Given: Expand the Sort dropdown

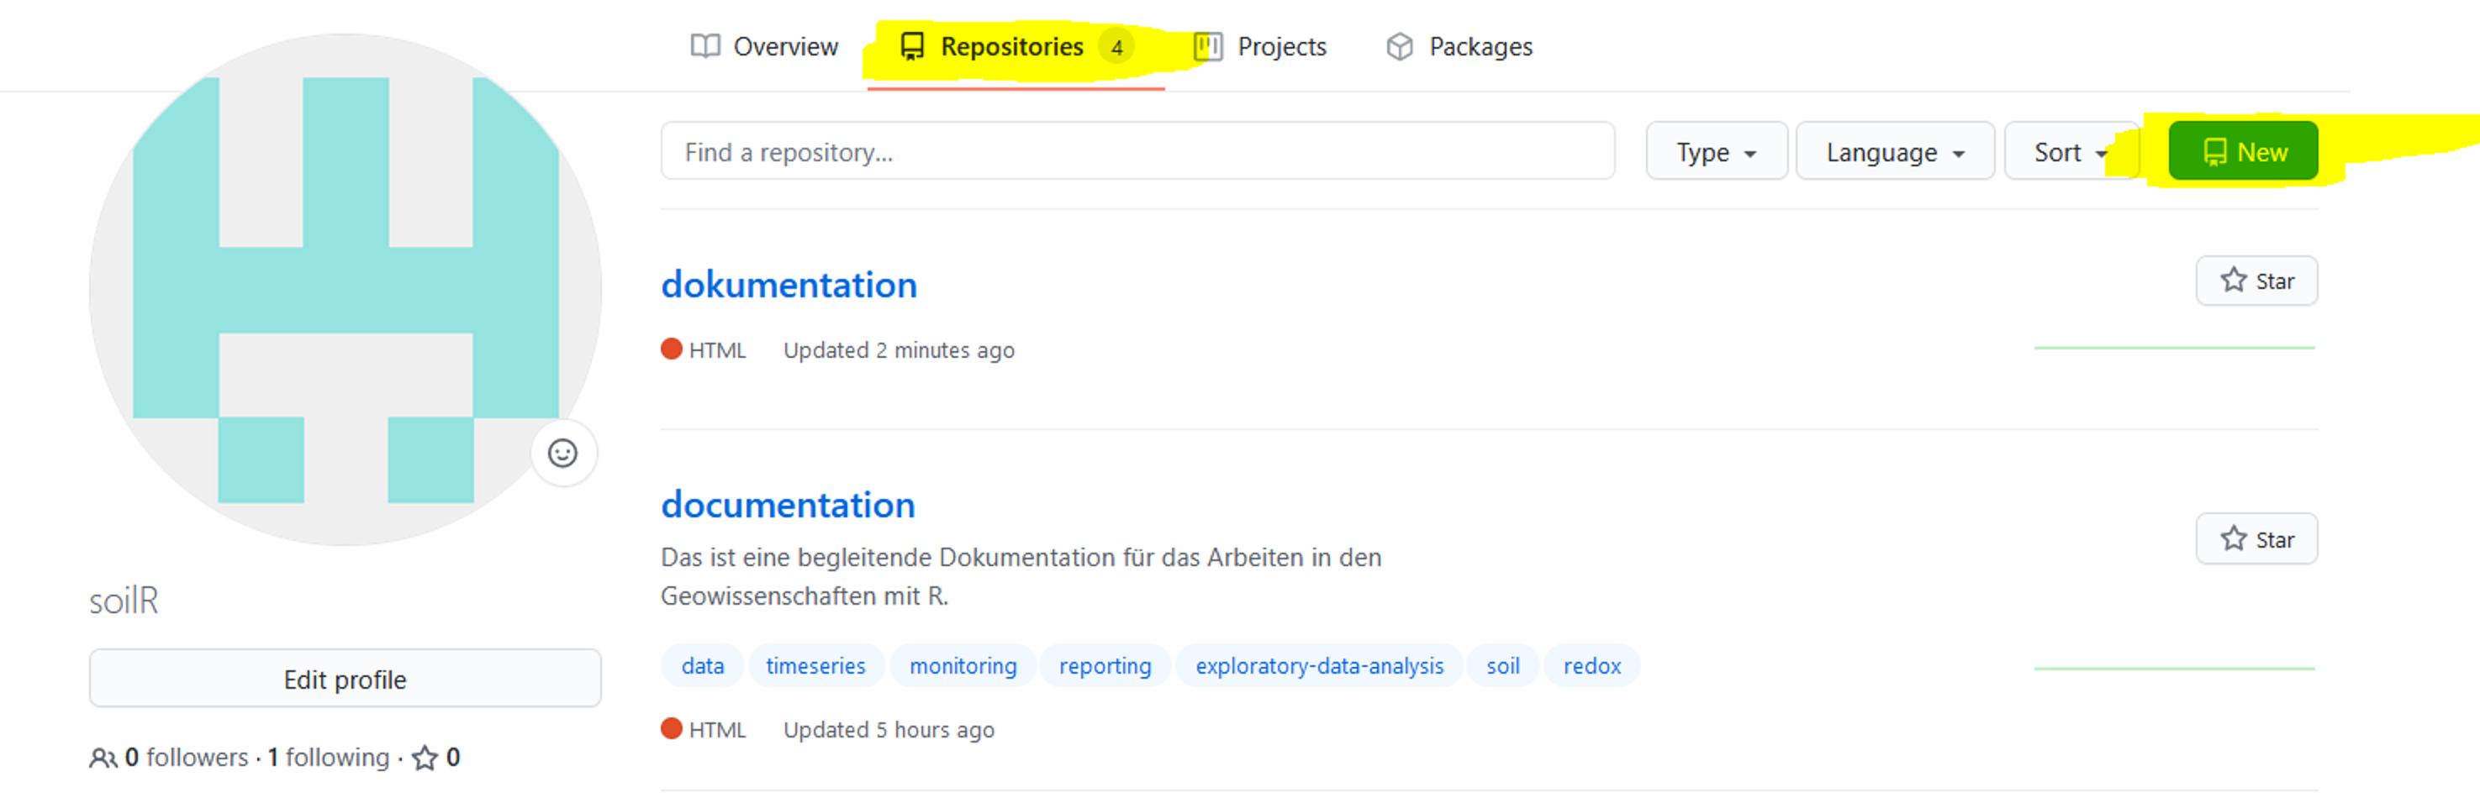Looking at the screenshot, I should point(2071,151).
